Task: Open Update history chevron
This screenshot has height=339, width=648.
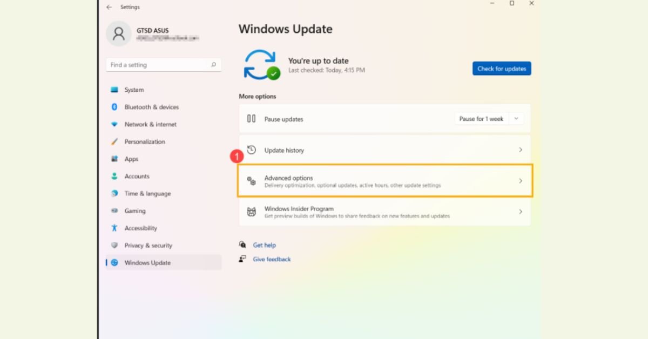Action: click(x=521, y=150)
